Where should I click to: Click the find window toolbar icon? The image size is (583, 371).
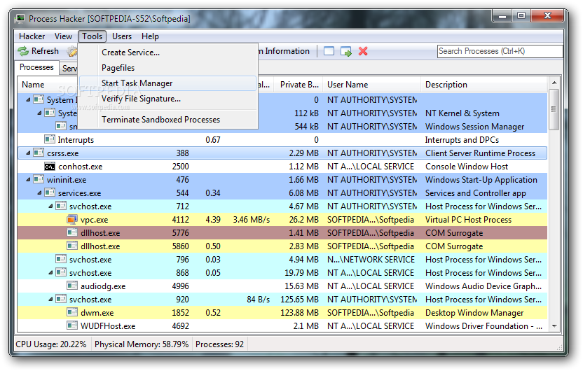329,51
